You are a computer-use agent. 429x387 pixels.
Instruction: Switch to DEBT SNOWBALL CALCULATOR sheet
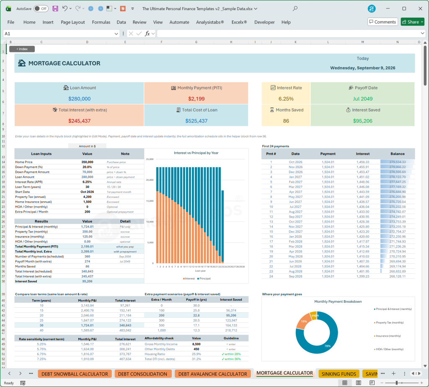coord(75,374)
